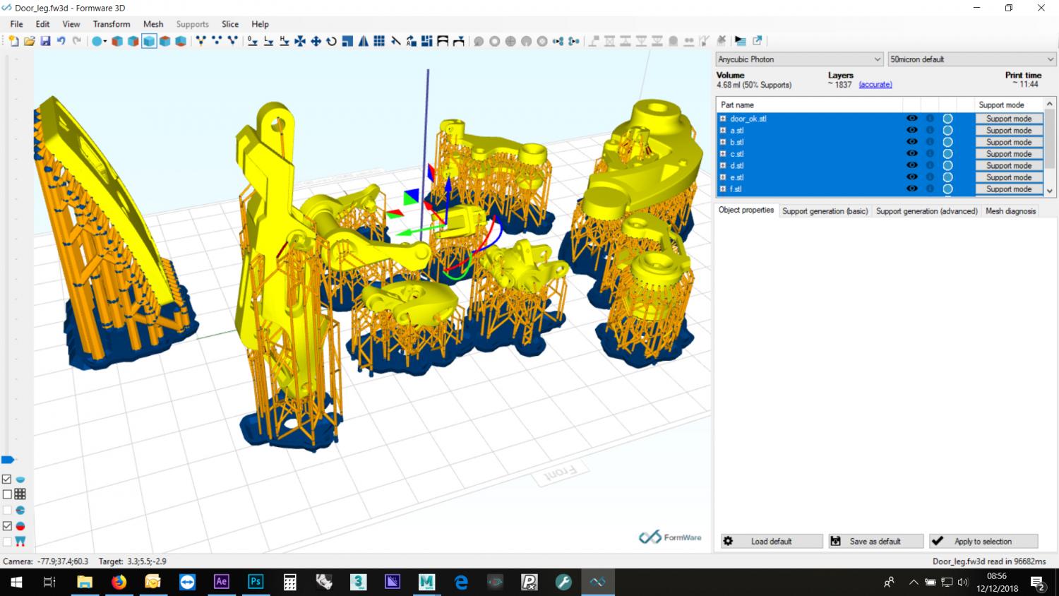
Task: Open the 50micron default profile dropdown
Action: pos(971,59)
